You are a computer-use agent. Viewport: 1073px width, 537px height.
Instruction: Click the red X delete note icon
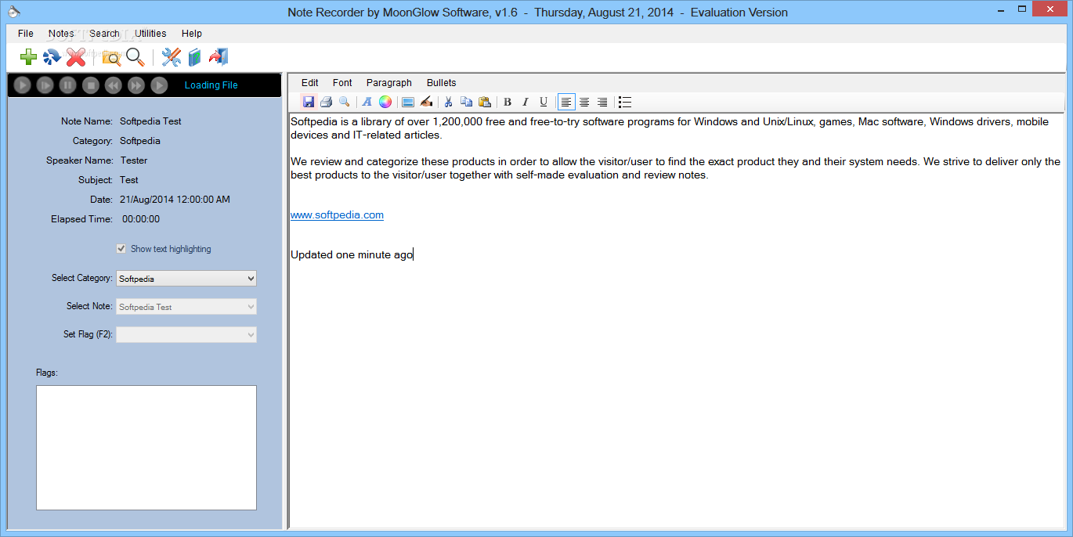(x=76, y=56)
